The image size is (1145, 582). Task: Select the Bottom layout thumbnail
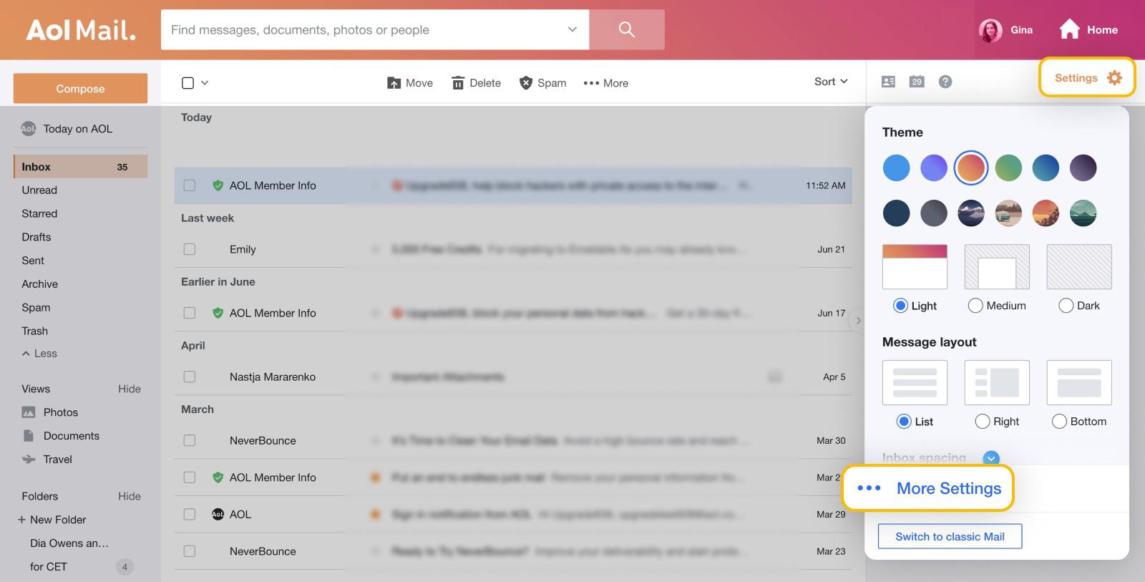pos(1079,383)
